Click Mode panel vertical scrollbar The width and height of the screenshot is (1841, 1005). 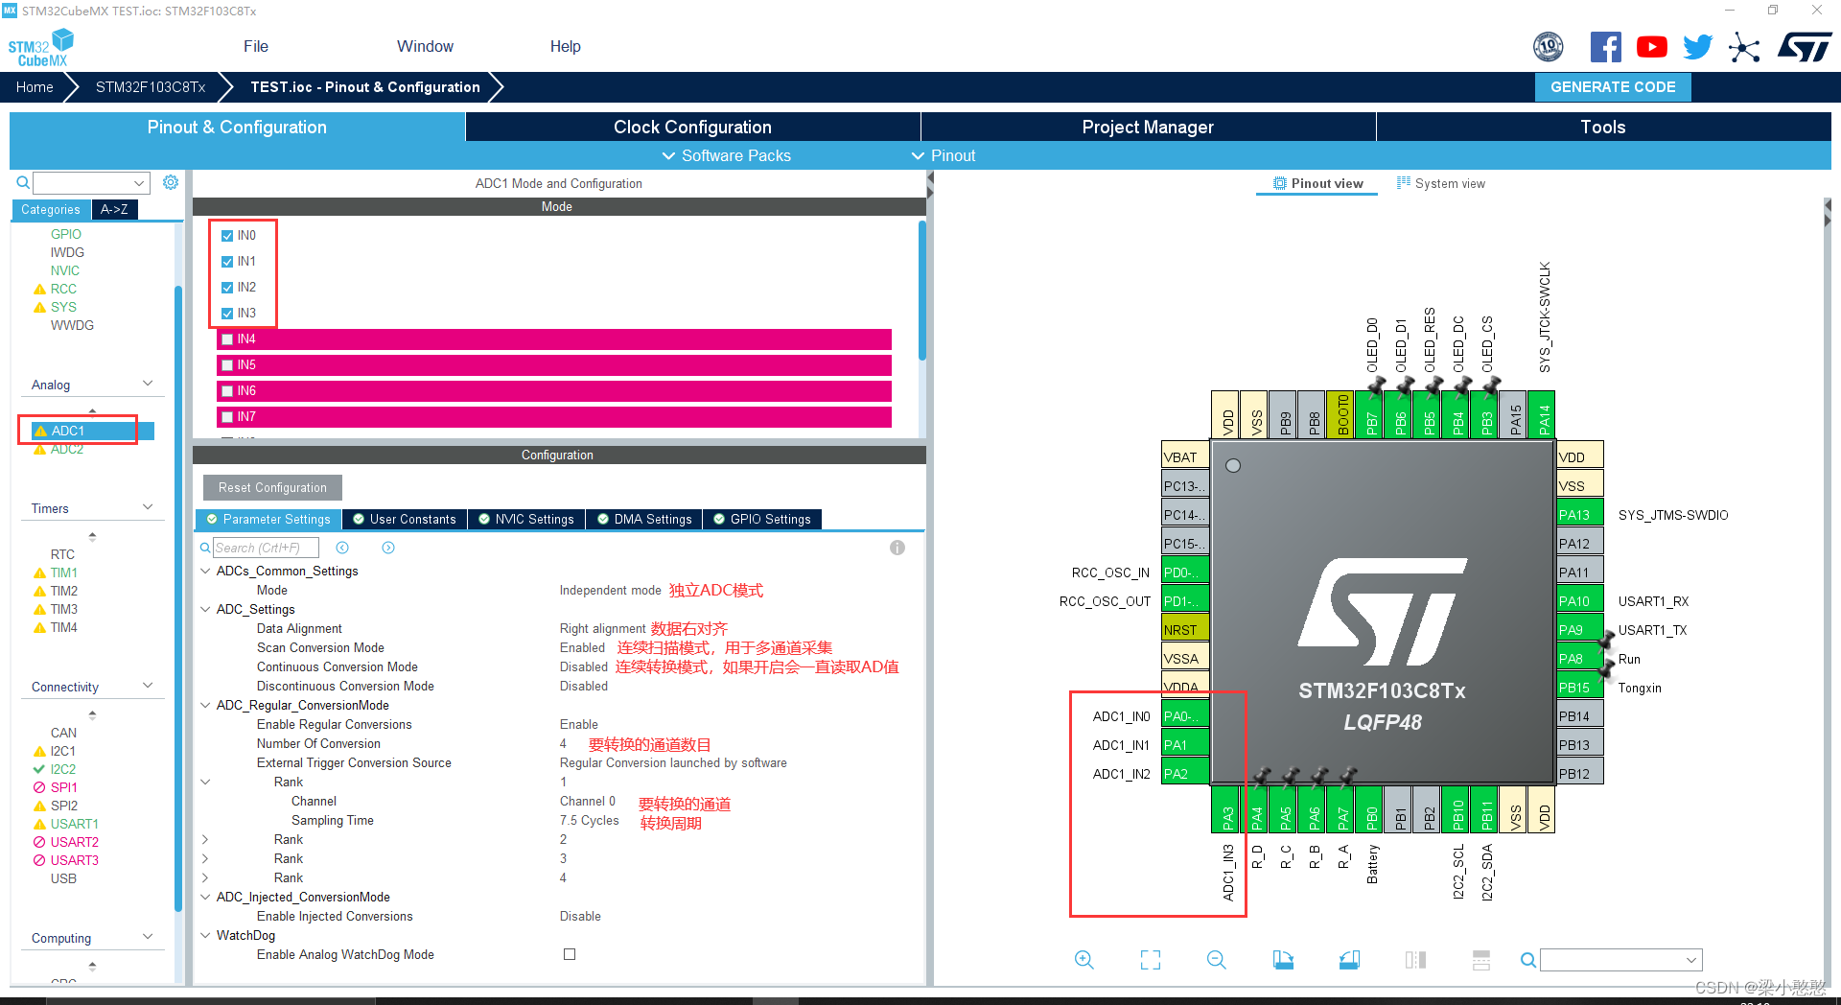pos(922,292)
